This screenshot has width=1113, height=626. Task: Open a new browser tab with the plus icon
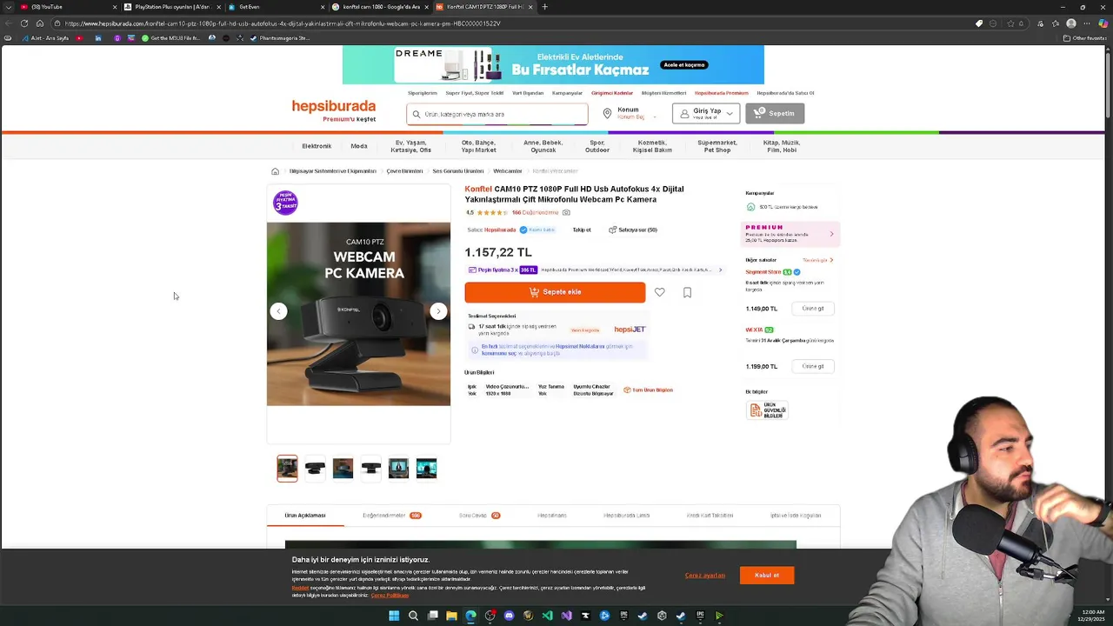pos(544,7)
